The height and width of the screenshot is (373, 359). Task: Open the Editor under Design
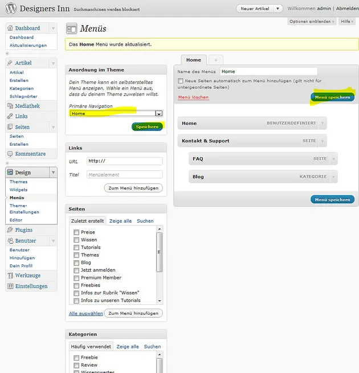click(16, 220)
